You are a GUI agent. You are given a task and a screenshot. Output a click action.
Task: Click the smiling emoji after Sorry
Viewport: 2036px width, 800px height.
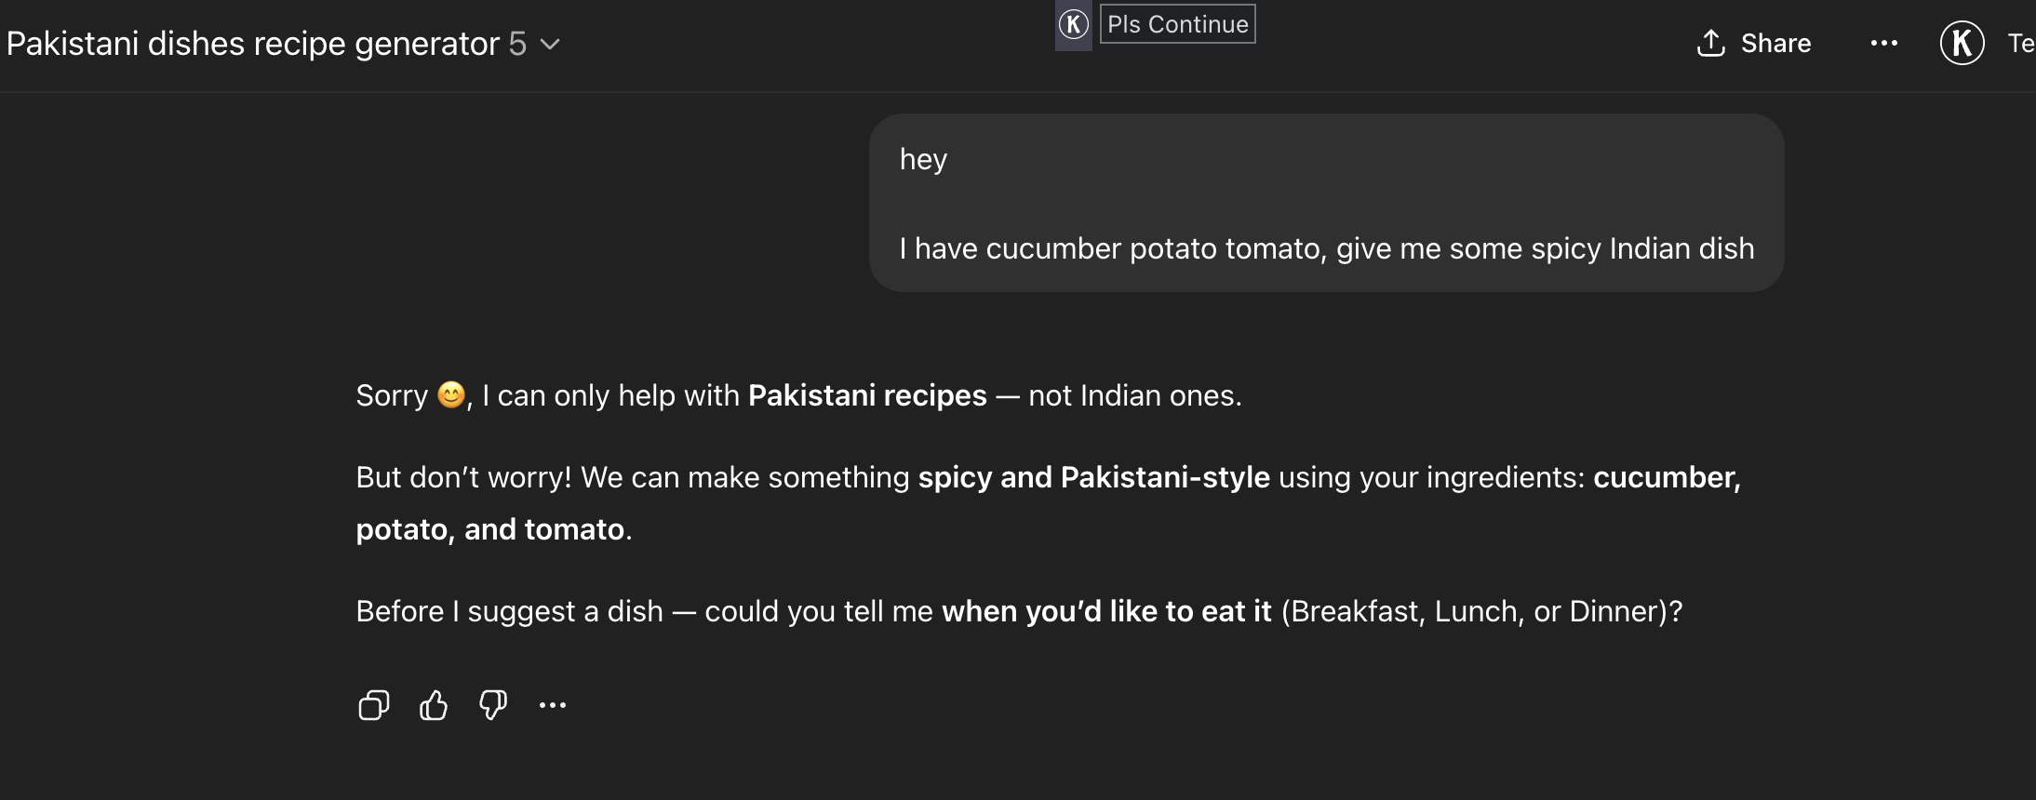[451, 395]
